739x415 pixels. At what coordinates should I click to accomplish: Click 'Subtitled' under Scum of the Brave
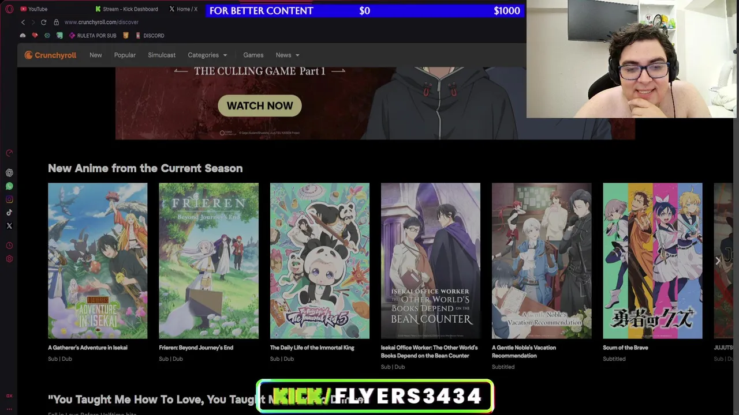tap(614, 359)
